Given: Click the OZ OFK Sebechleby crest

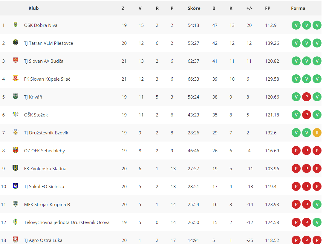Looking at the screenshot, I should click(16, 150).
